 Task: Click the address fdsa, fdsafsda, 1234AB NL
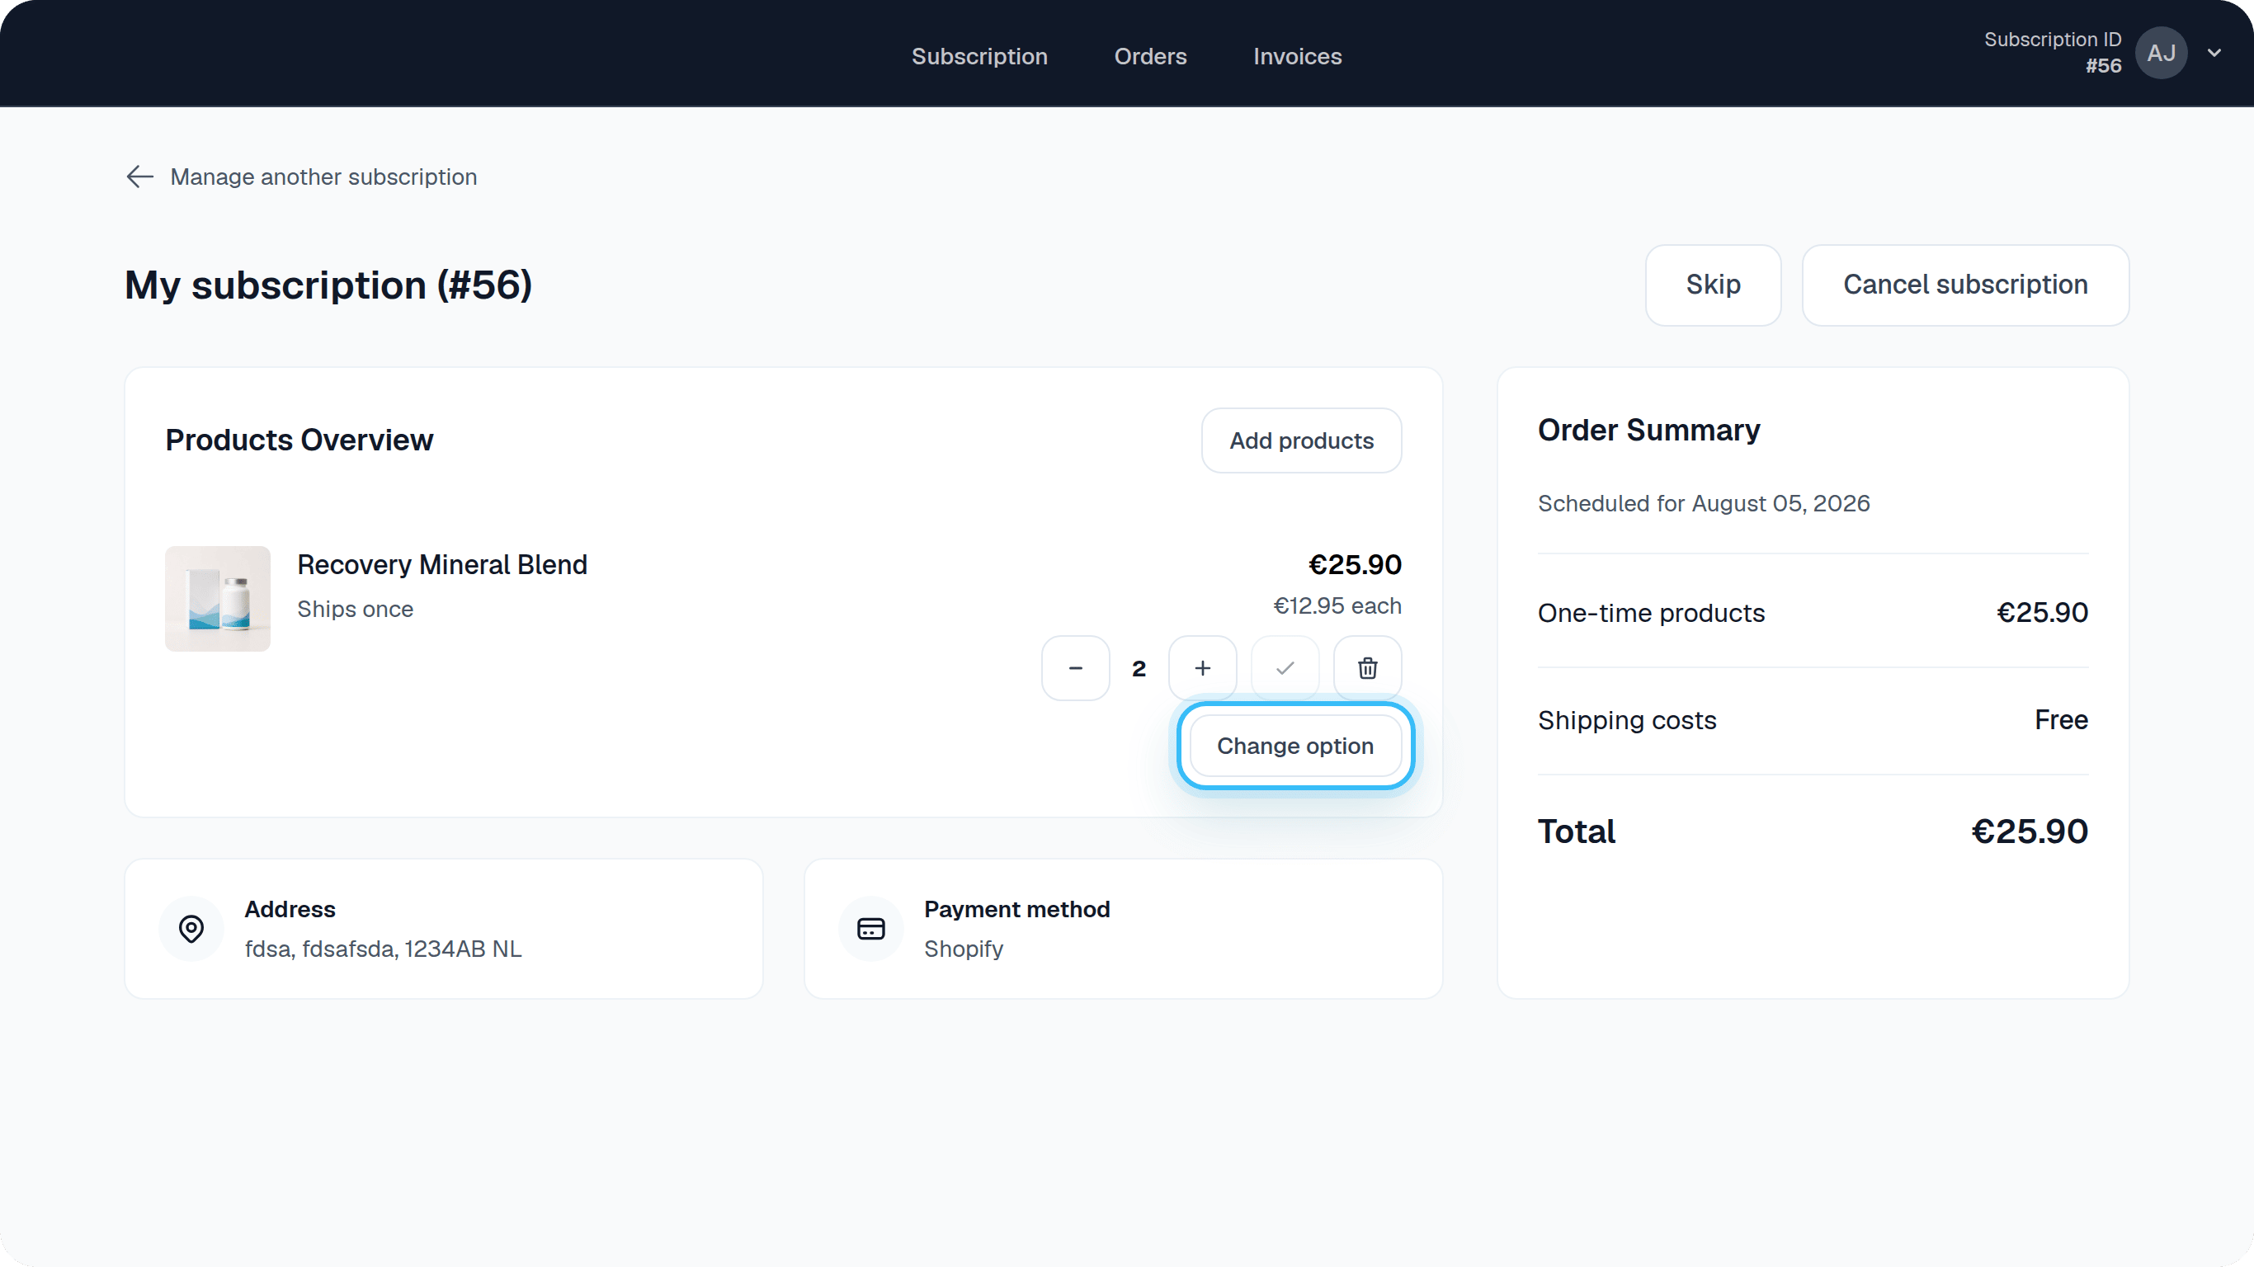(382, 949)
